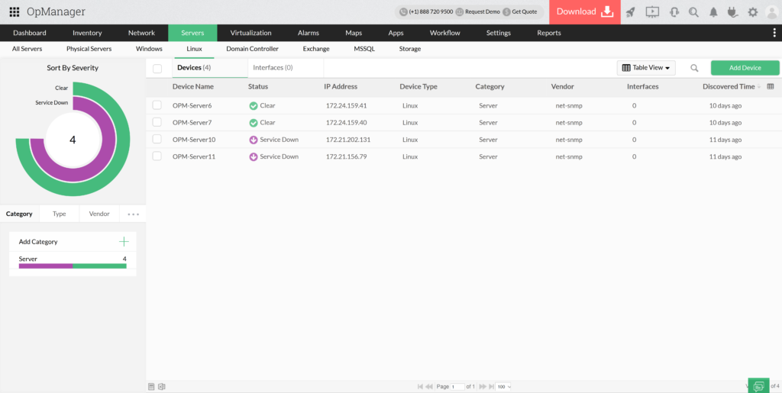Toggle the select-all devices checkbox
The width and height of the screenshot is (782, 393).
coord(157,68)
